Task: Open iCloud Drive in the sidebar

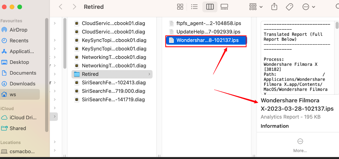Action: point(23,118)
